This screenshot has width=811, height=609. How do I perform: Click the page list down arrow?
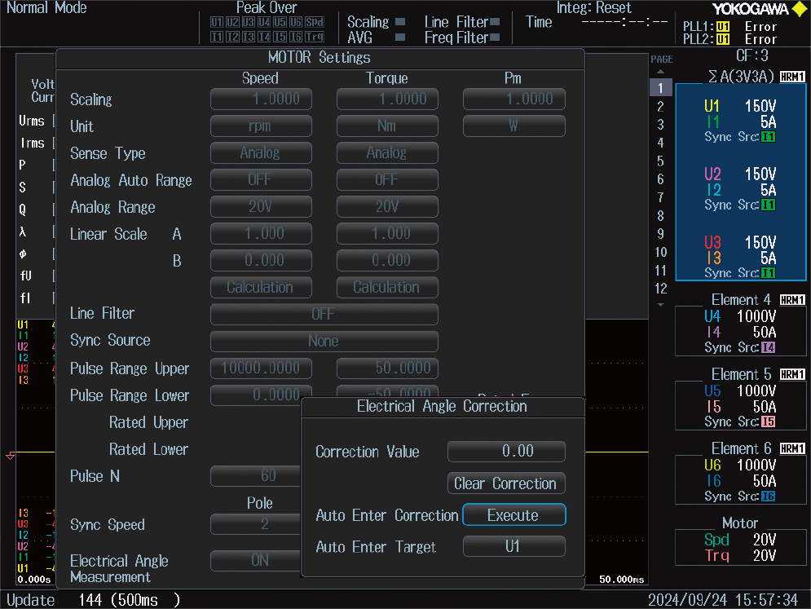pyautogui.click(x=660, y=305)
